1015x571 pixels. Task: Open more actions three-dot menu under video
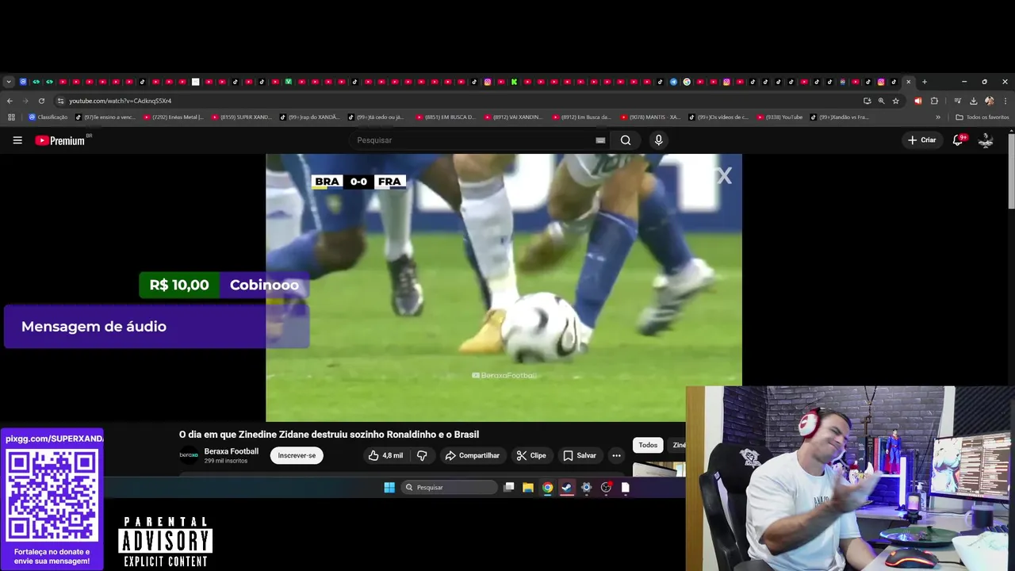[x=616, y=455]
